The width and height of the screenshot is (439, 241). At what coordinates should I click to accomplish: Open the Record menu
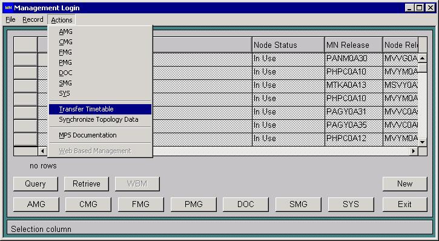pyautogui.click(x=33, y=19)
